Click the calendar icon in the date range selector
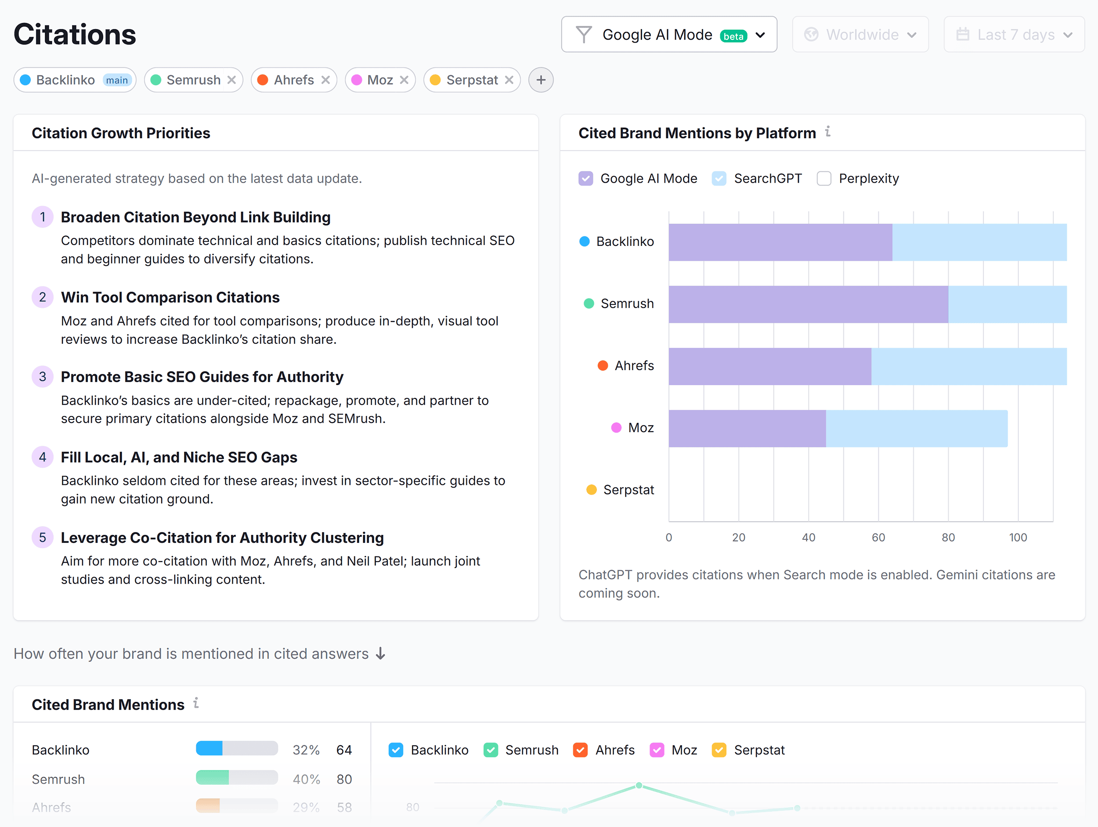1098x827 pixels. pyautogui.click(x=963, y=34)
